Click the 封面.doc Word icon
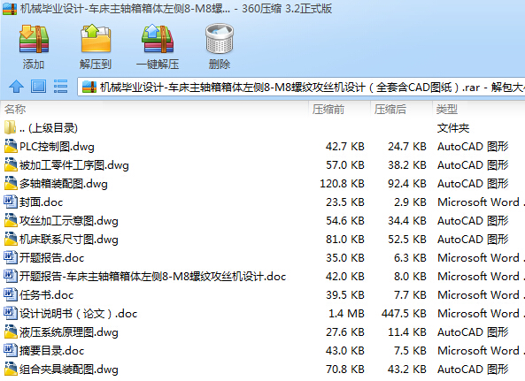The height and width of the screenshot is (381, 525). coord(11,202)
